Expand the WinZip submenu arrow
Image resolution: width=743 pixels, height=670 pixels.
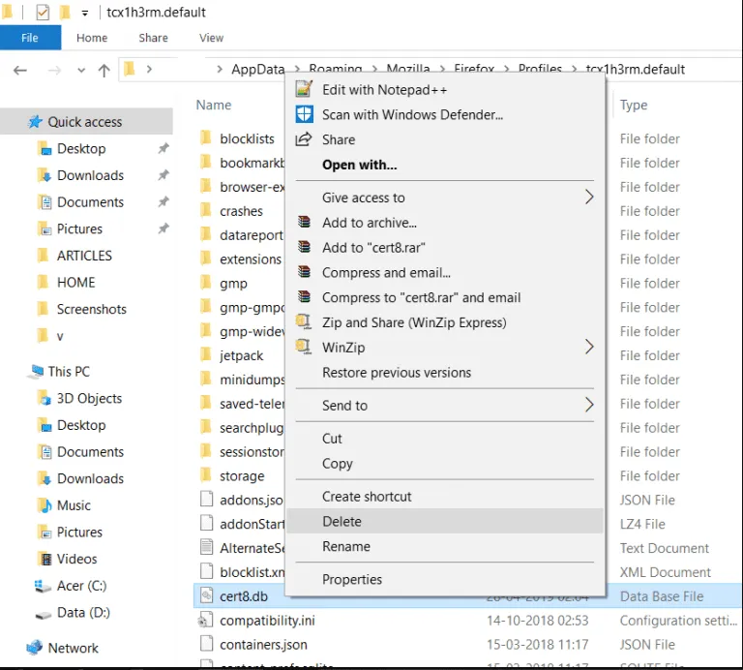(x=588, y=347)
